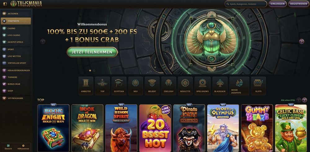Click the Registrieren button
The width and height of the screenshot is (310, 152).
point(299,4)
